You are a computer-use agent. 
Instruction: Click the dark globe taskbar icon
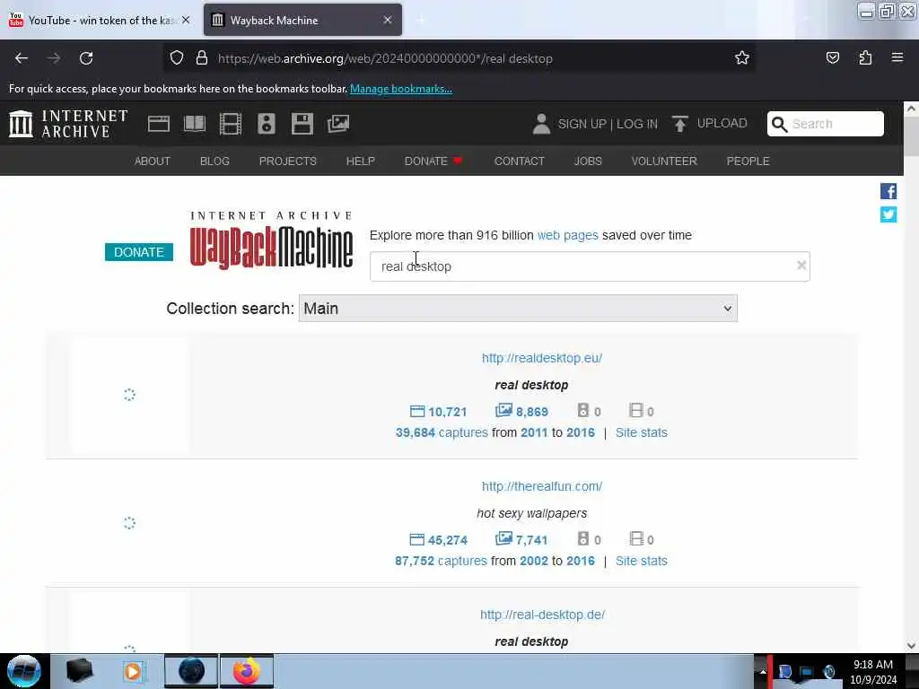[191, 671]
